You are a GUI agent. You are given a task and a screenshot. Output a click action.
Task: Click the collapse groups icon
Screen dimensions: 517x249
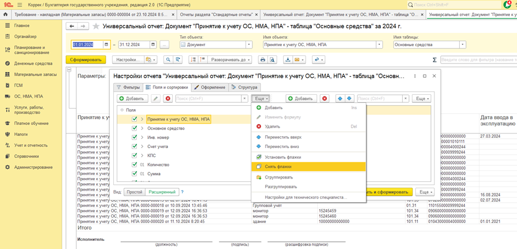[x=194, y=60]
